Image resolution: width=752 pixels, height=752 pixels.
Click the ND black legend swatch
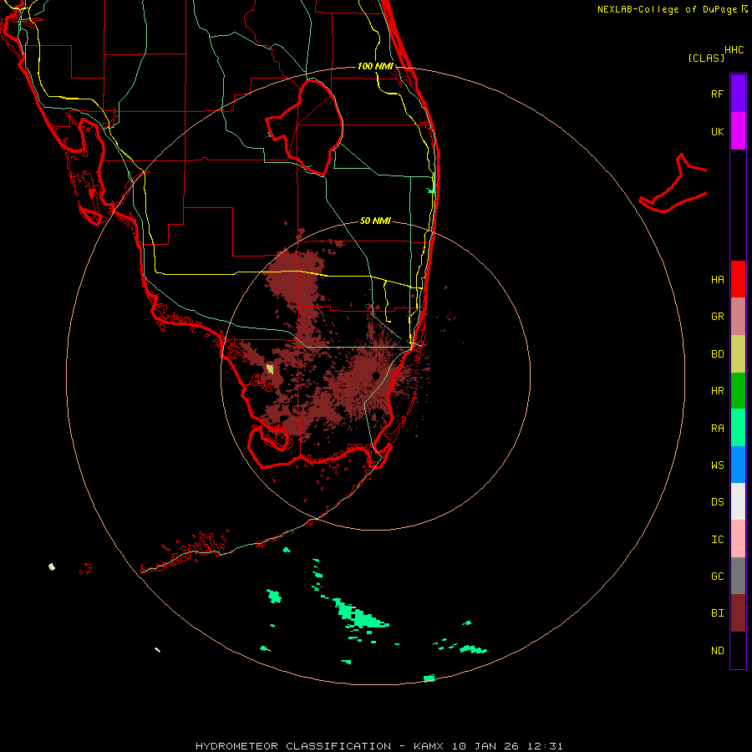point(738,650)
